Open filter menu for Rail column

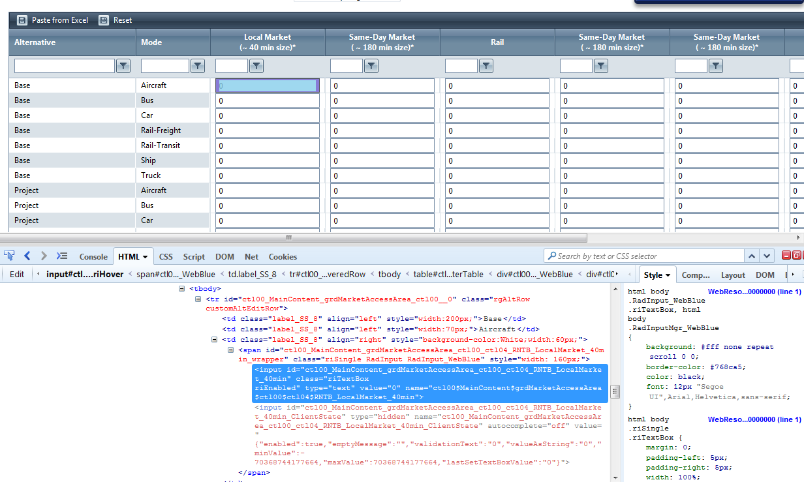point(486,66)
